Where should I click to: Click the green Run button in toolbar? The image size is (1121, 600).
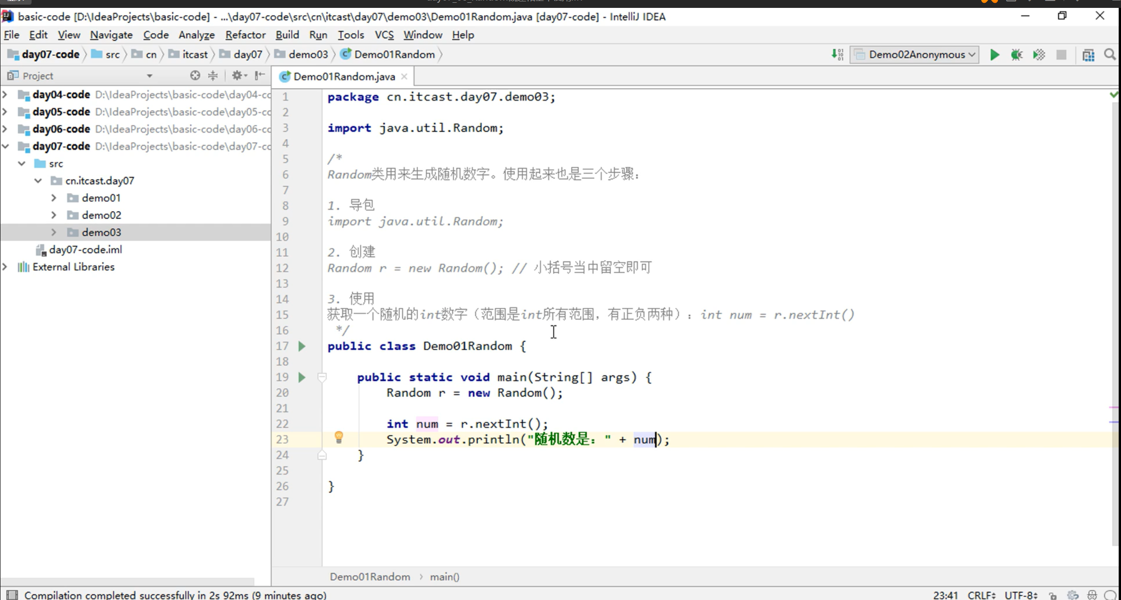pos(994,55)
